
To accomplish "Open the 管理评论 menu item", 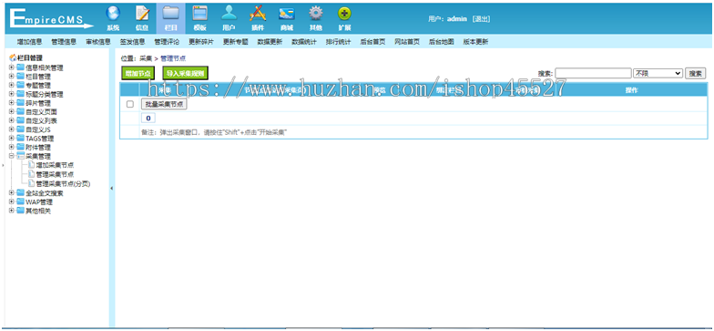I will [x=167, y=42].
